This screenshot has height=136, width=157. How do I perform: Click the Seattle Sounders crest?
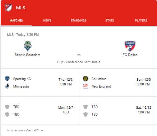(28, 46)
